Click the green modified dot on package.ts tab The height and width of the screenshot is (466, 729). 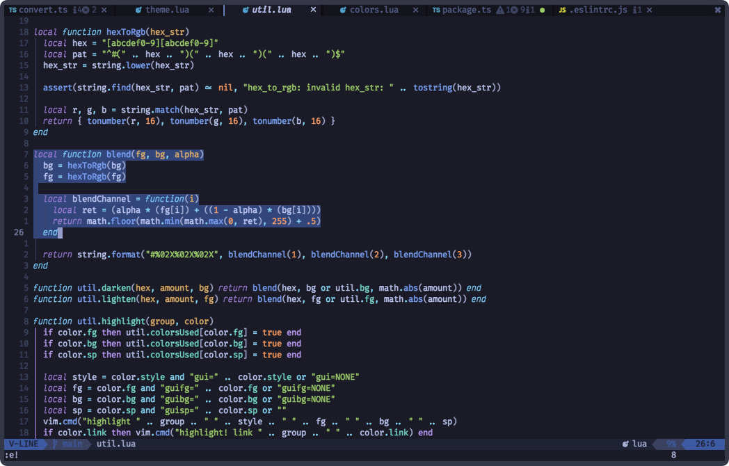(x=543, y=10)
